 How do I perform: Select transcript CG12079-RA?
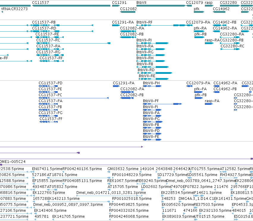(198, 22)
